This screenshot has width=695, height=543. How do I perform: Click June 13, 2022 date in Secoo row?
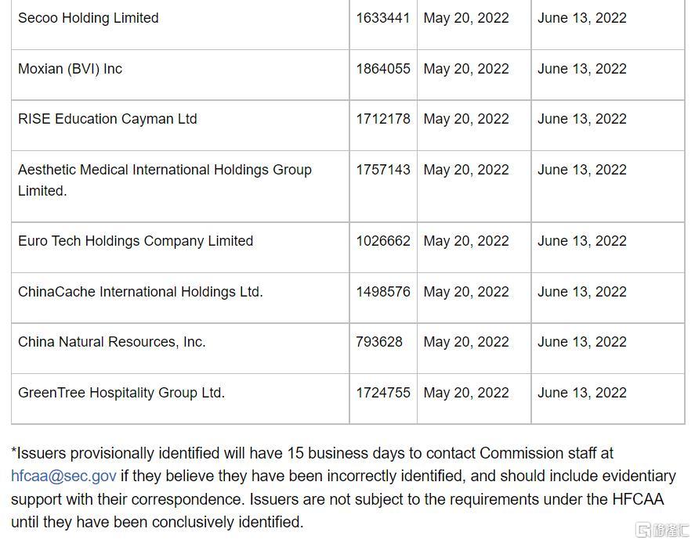(582, 18)
